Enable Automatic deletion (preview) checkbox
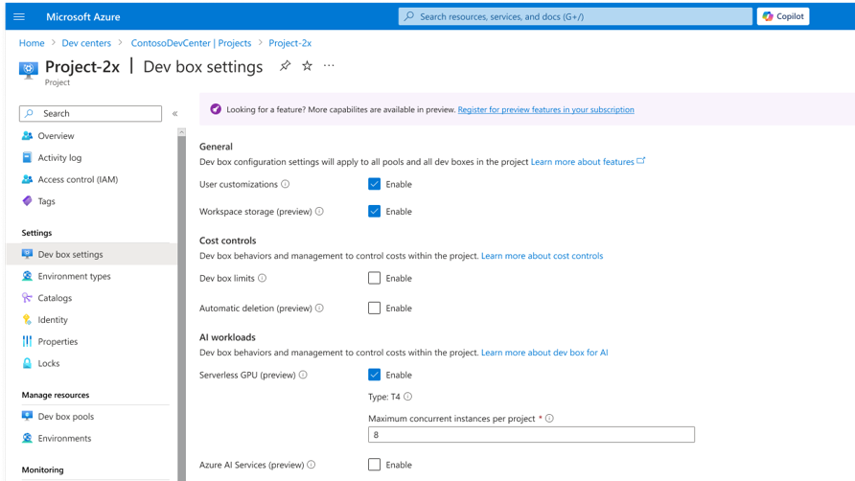The width and height of the screenshot is (855, 481). coord(374,309)
